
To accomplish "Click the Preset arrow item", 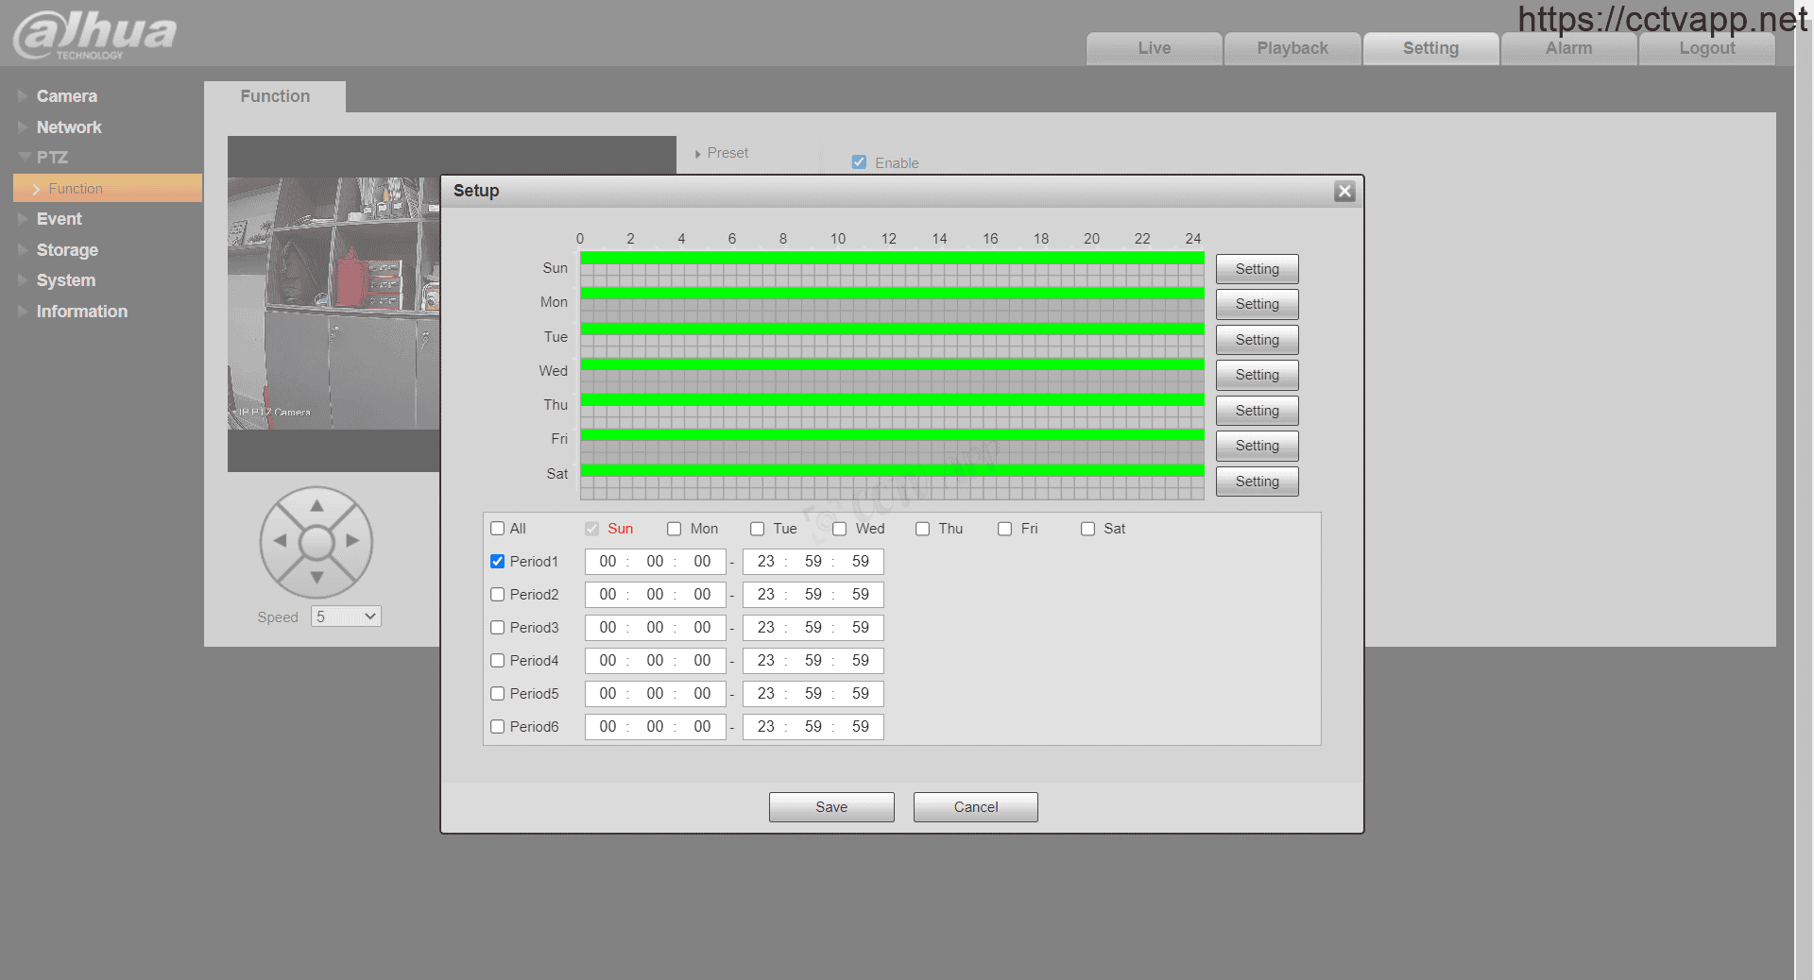I will (x=723, y=153).
